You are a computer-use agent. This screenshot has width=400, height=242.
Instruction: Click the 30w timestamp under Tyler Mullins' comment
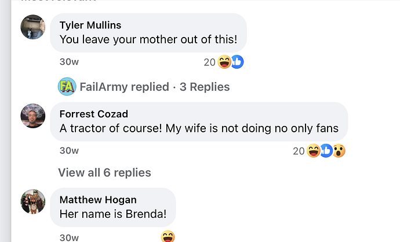tap(69, 62)
